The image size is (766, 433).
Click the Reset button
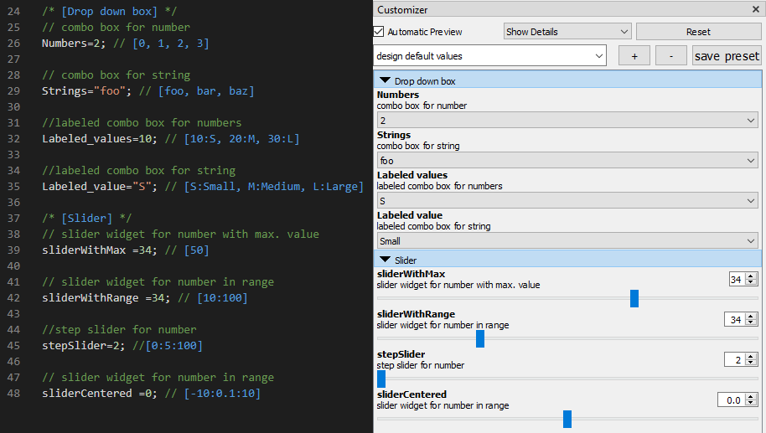(x=698, y=32)
